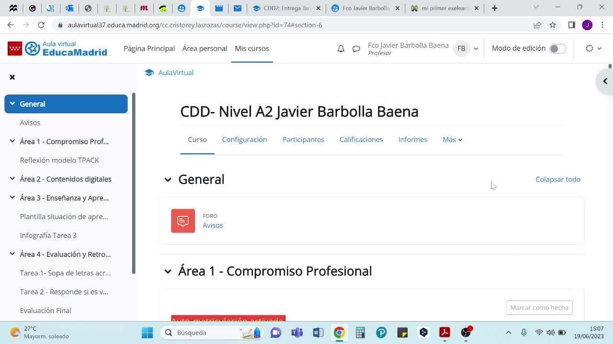
Task: Collapse Área 1 chevron in course index
Action: (x=12, y=141)
